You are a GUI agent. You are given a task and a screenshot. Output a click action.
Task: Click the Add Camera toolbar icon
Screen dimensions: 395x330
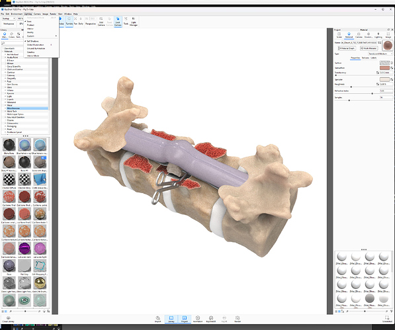[101, 21]
